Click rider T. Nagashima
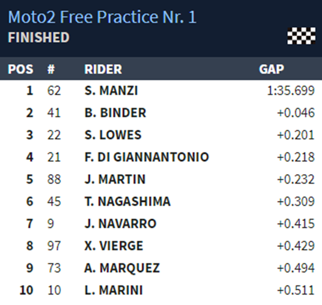This screenshot has width=322, height=305. tap(127, 201)
